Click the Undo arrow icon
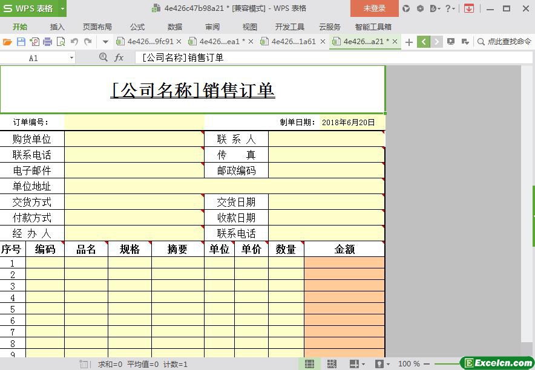 coord(74,42)
